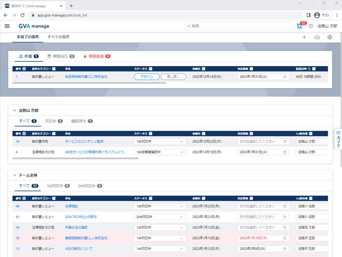Screen dimensions: 342x257
Task: Collapse the チーム全体 section
Action: (x=15, y=175)
